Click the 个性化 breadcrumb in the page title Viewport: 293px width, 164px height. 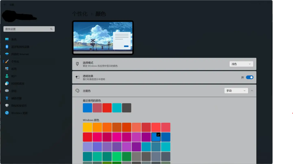coord(80,14)
